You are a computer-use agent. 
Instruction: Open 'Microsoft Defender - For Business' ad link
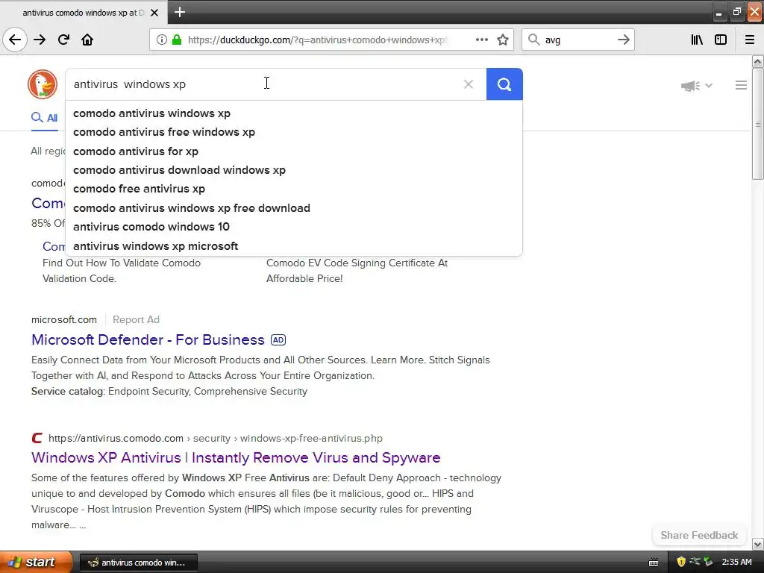(148, 339)
